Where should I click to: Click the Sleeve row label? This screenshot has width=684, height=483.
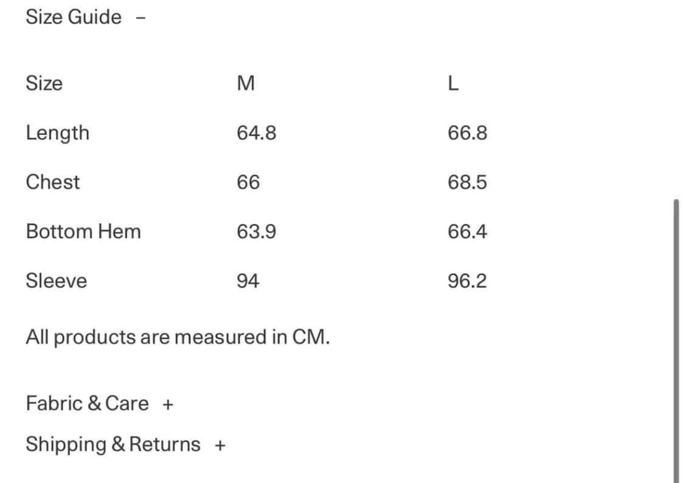(x=56, y=281)
